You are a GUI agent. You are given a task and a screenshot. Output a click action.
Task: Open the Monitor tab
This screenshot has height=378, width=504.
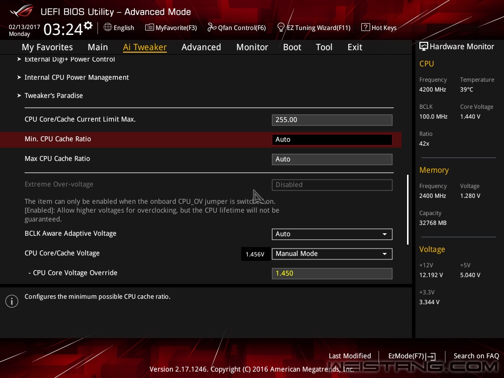252,47
